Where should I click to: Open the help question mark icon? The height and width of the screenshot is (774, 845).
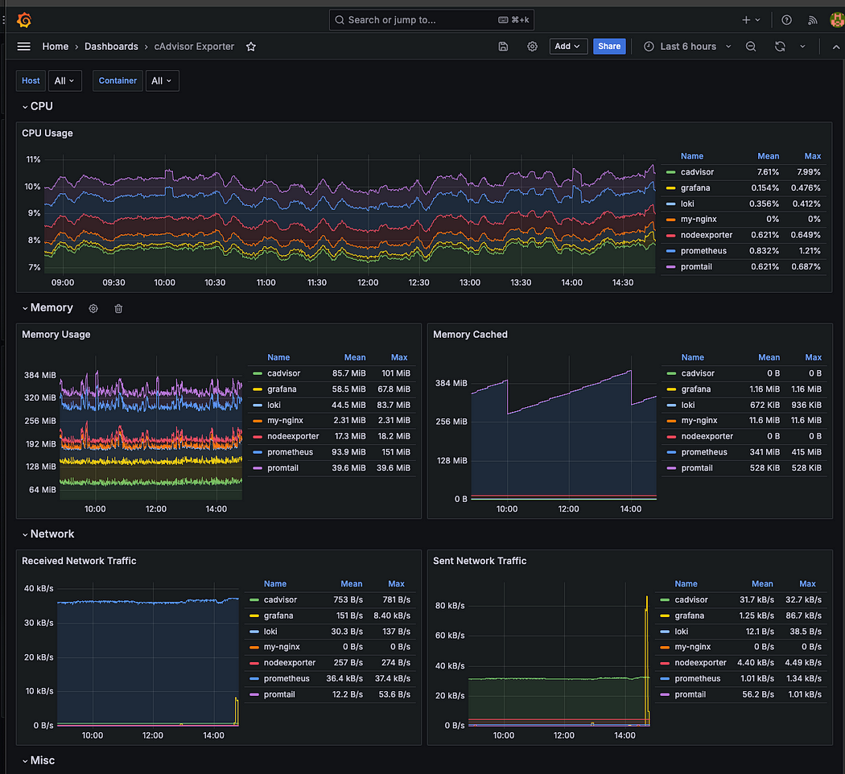(x=786, y=20)
